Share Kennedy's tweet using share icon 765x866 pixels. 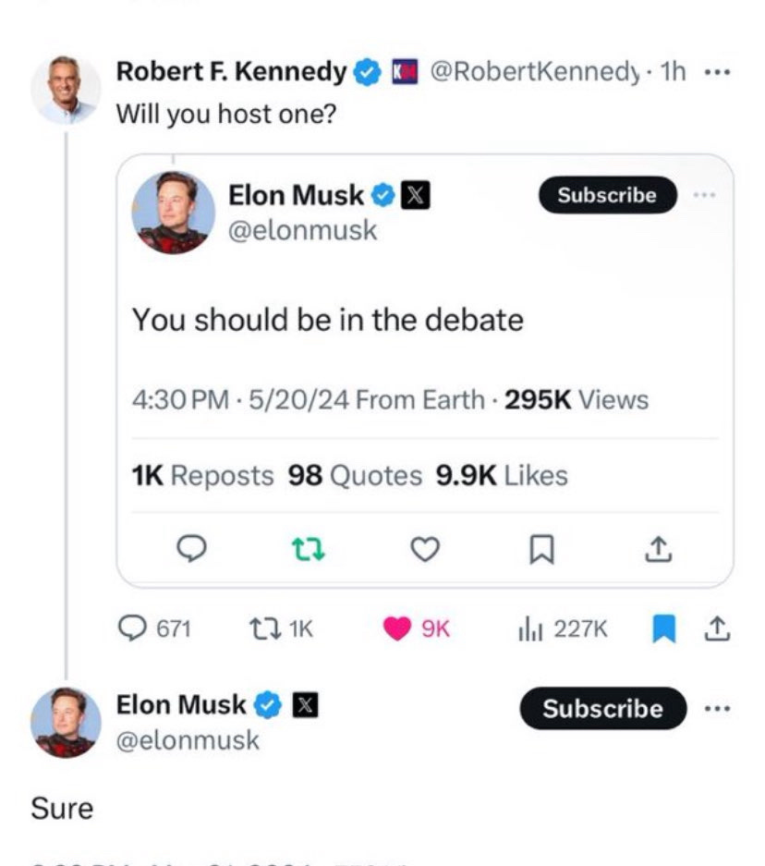pos(718,628)
